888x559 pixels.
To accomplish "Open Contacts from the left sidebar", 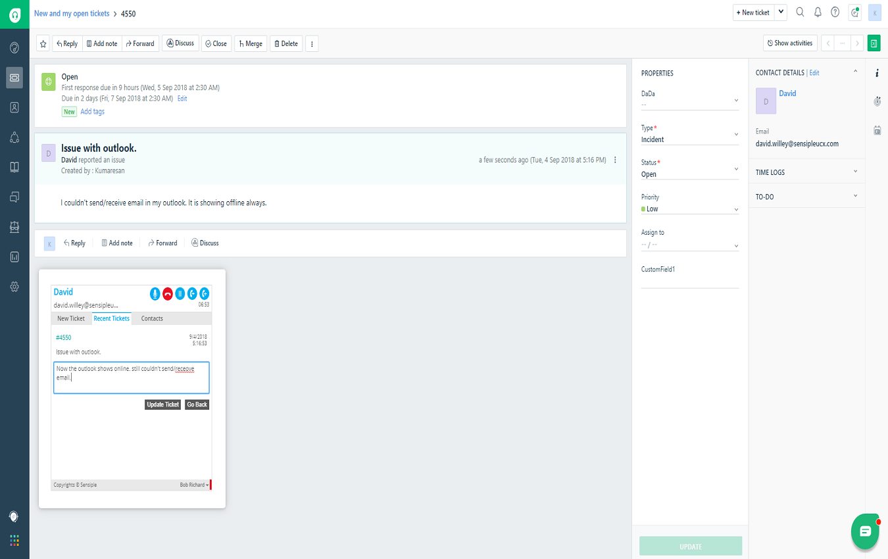I will [x=14, y=107].
